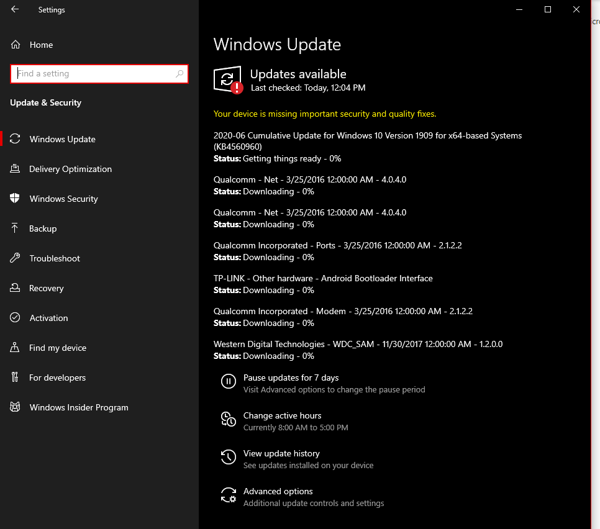
Task: Maximize the Settings window
Action: click(x=548, y=9)
